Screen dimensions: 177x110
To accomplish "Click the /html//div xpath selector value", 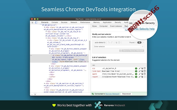I will (118, 74).
